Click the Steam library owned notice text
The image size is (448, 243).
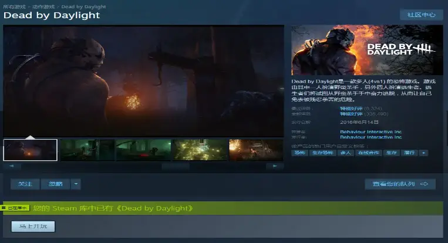[x=113, y=208]
